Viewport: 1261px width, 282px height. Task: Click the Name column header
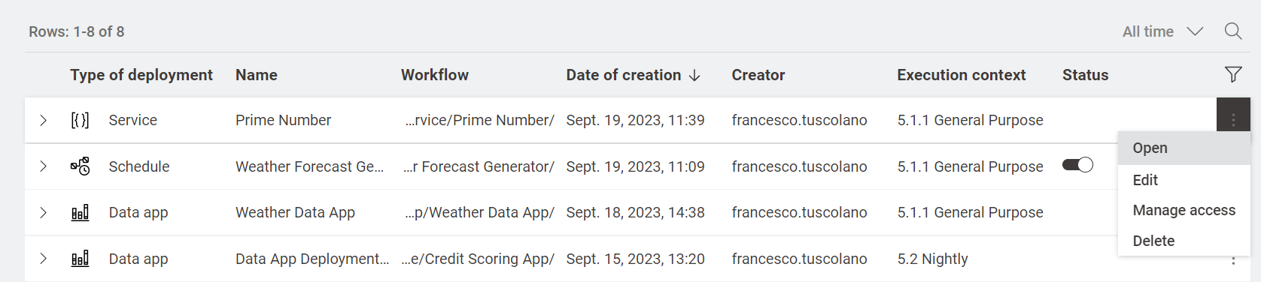point(257,75)
